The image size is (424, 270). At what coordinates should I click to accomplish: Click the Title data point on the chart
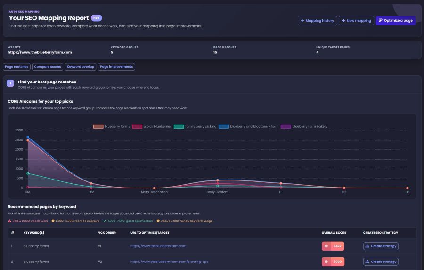click(x=91, y=183)
